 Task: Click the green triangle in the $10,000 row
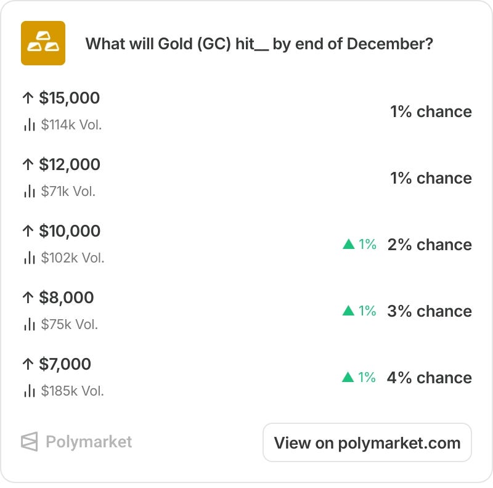[x=349, y=244]
